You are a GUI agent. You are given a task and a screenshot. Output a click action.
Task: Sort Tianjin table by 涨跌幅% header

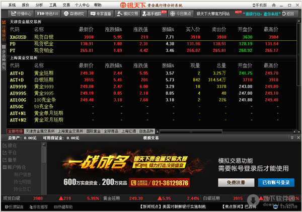113,30
